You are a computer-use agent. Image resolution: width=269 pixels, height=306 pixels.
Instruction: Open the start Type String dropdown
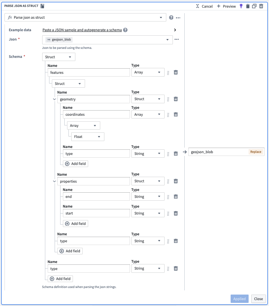[148, 213]
